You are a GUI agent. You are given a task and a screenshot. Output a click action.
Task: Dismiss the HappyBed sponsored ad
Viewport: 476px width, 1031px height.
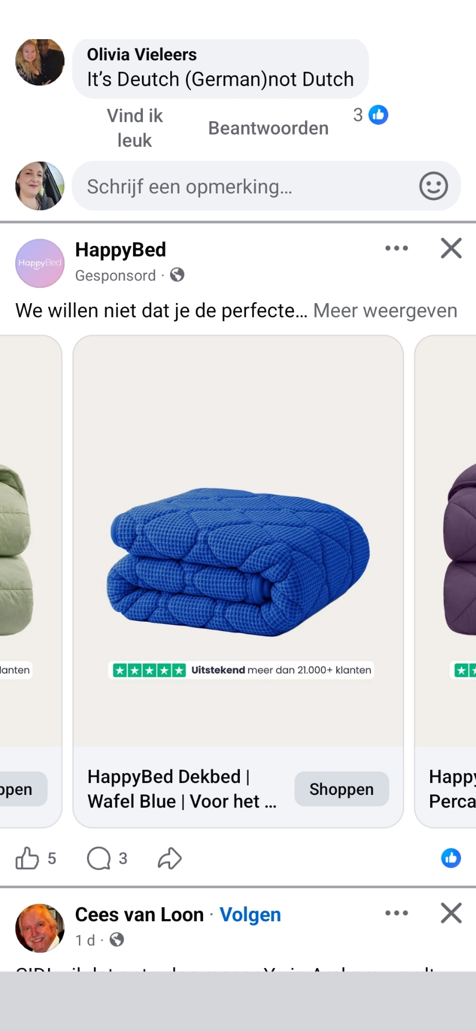(x=451, y=248)
